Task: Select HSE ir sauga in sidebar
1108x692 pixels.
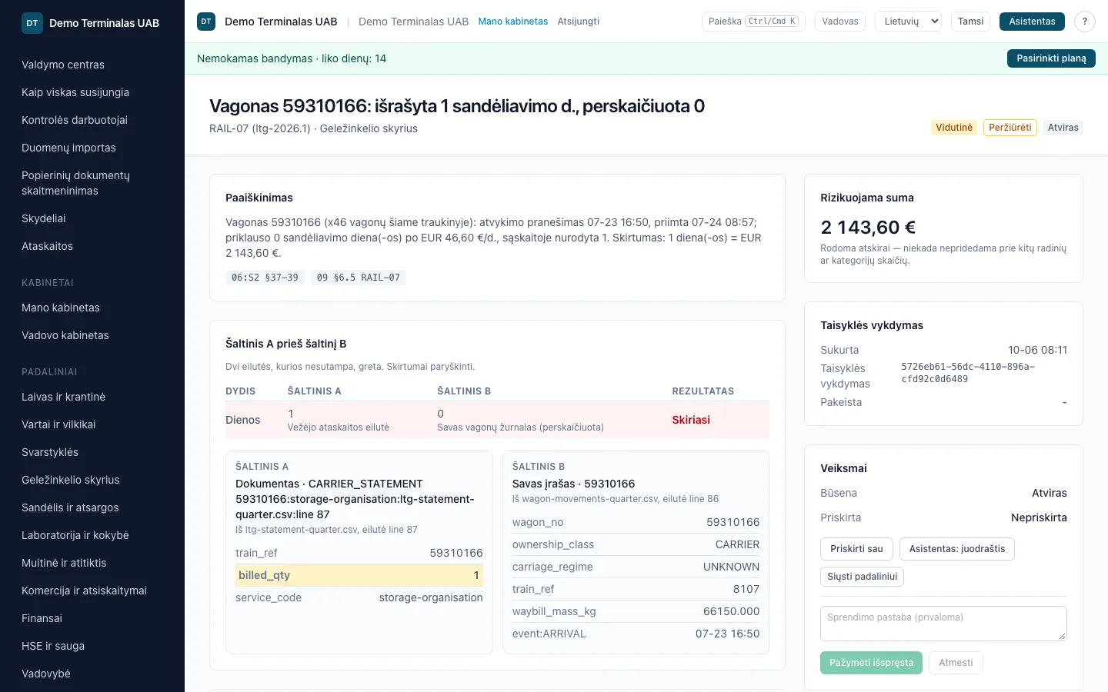Action: tap(92, 646)
